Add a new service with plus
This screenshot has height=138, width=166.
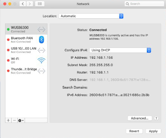click(x=8, y=120)
